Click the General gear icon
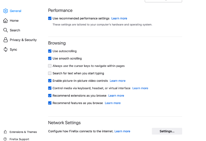The width and height of the screenshot is (206, 141). point(6,11)
